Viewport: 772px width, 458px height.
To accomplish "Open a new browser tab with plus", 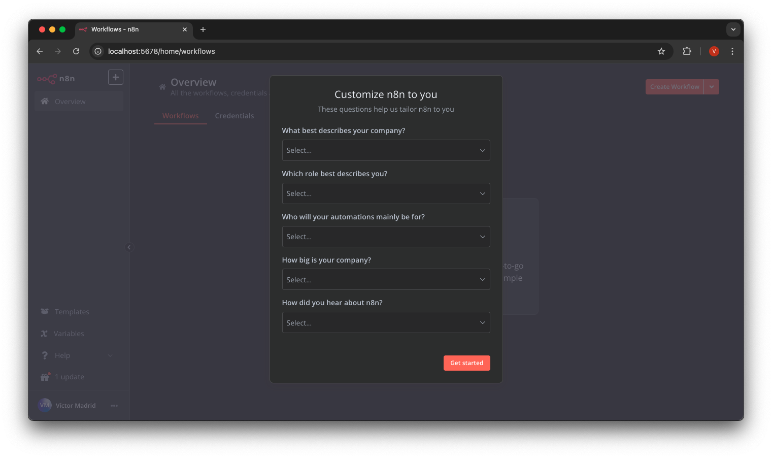I will 203,29.
